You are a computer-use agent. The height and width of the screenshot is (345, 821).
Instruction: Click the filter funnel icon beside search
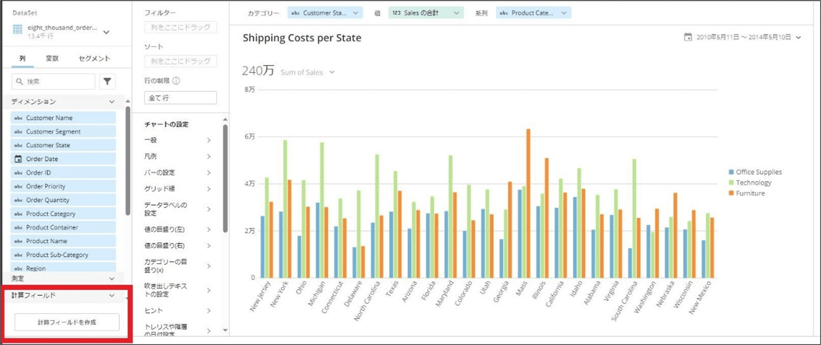tap(107, 82)
